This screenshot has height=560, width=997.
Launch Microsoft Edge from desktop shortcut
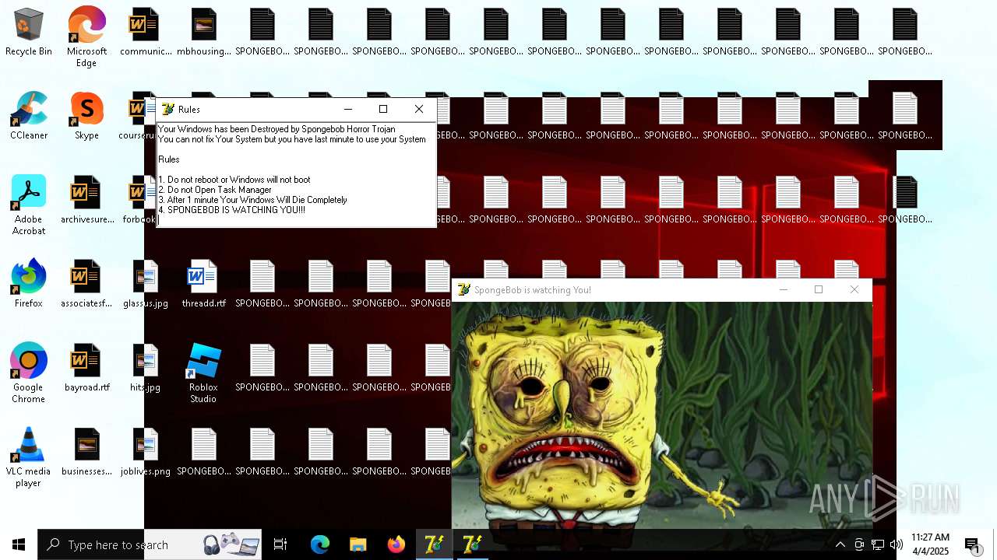(x=86, y=37)
